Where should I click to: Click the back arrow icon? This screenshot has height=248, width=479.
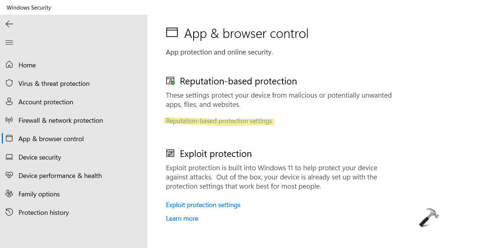[9, 24]
